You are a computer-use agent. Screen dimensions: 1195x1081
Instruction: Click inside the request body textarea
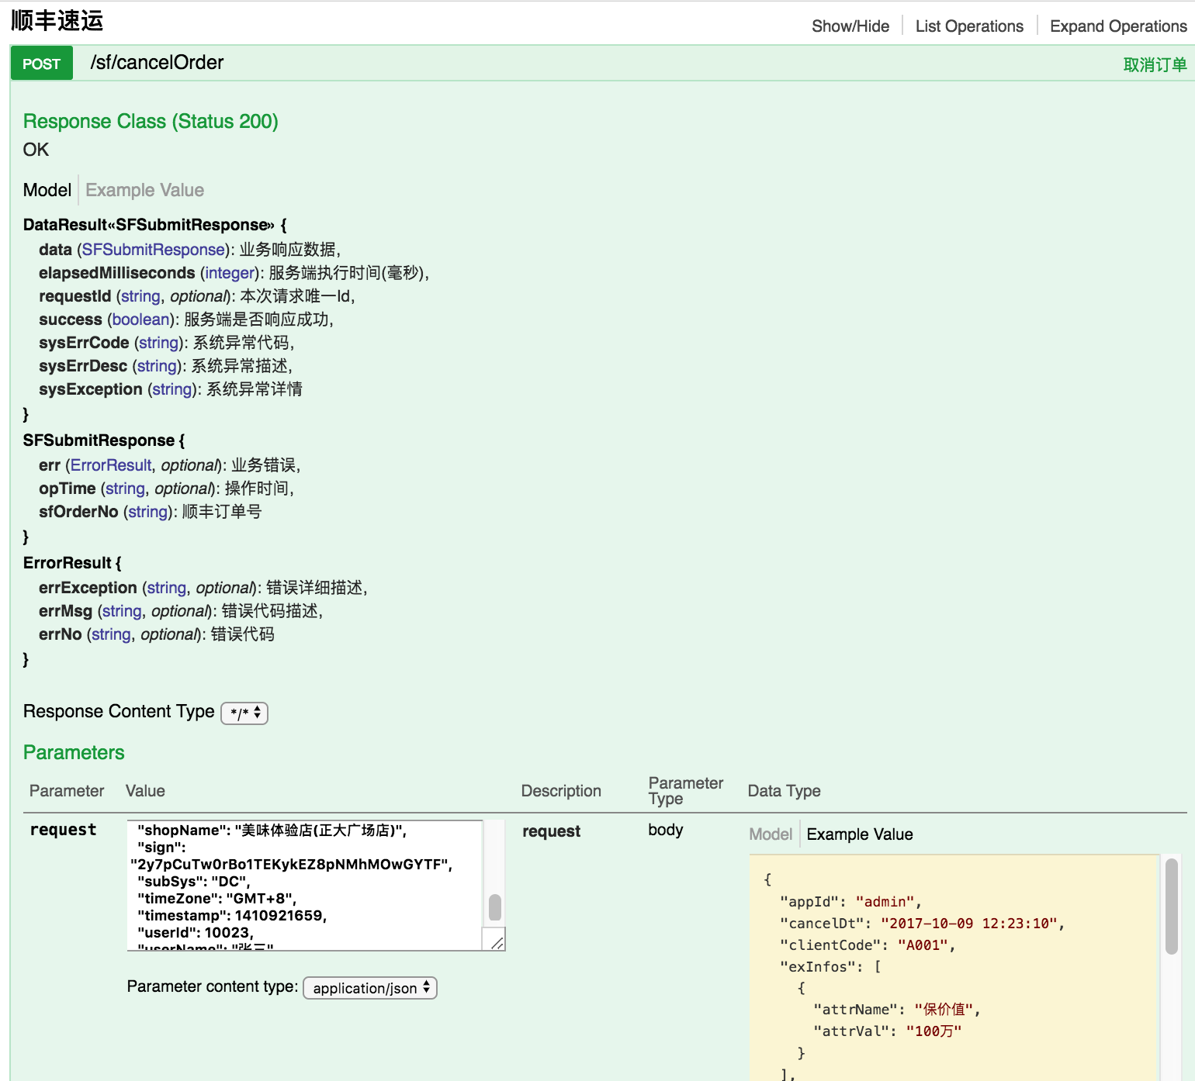(x=305, y=885)
